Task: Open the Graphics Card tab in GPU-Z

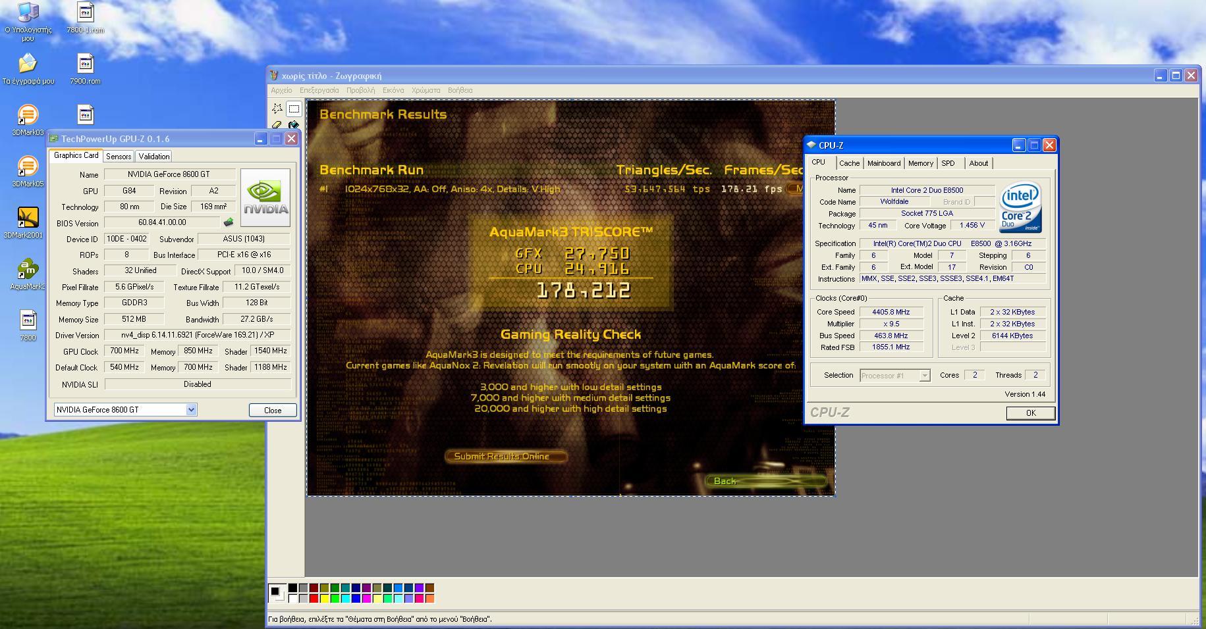Action: 76,155
